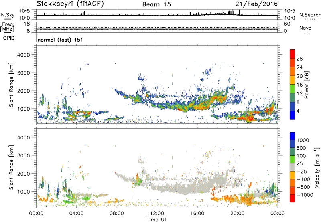The image size is (321, 222).
Task: Click the '16' value on the power scale
Action: click(299, 85)
